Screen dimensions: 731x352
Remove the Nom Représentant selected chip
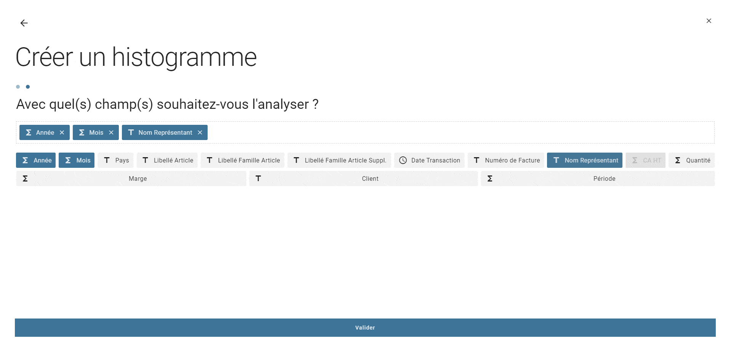(200, 132)
